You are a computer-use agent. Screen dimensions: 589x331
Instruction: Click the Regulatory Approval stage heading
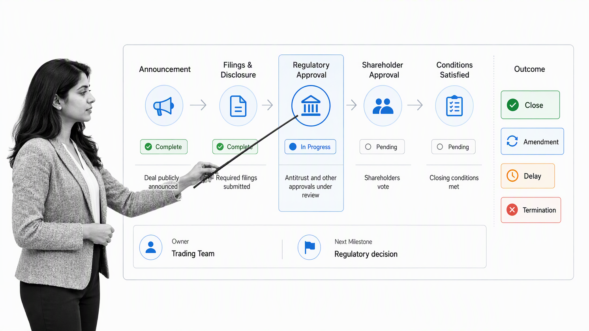click(x=311, y=70)
